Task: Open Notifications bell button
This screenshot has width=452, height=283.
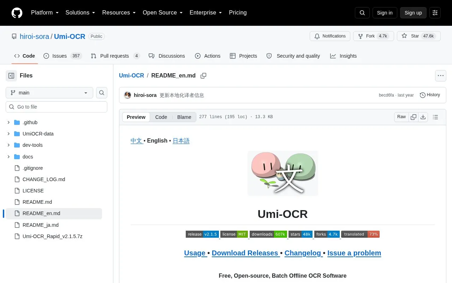Action: pos(330,36)
